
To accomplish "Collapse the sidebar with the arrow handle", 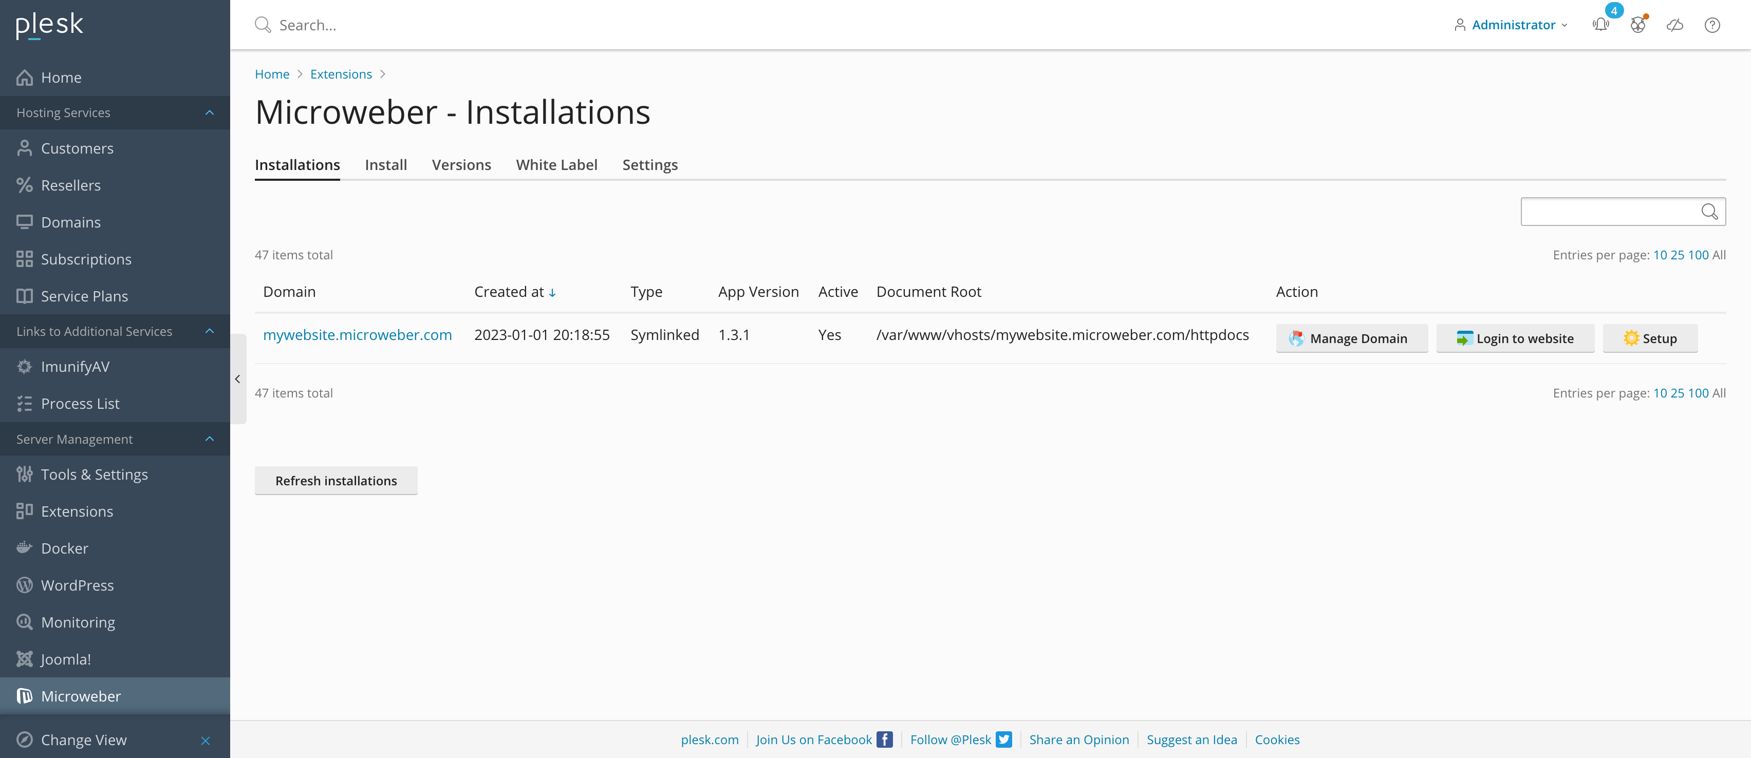I will (x=237, y=379).
